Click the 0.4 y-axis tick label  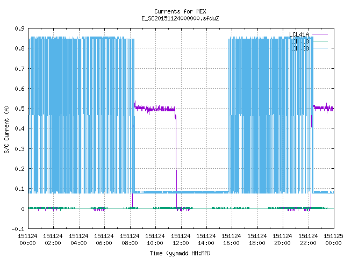click(x=19, y=128)
